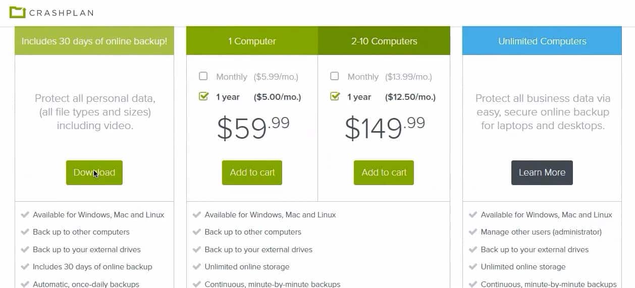Image resolution: width=635 pixels, height=288 pixels.
Task: Click checkmark icon beside Manage other users
Action: 473,232
